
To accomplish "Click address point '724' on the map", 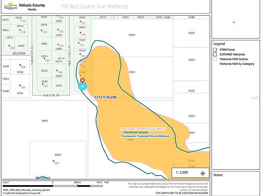I will (23, 32).
